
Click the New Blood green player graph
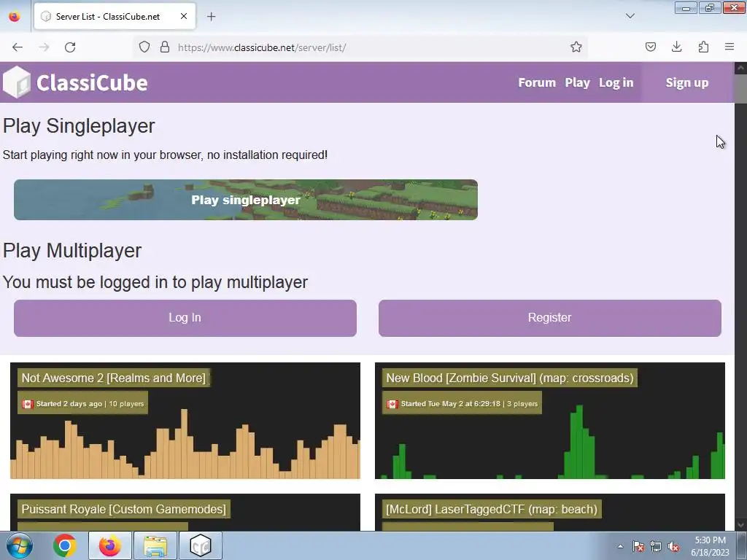(x=550, y=443)
